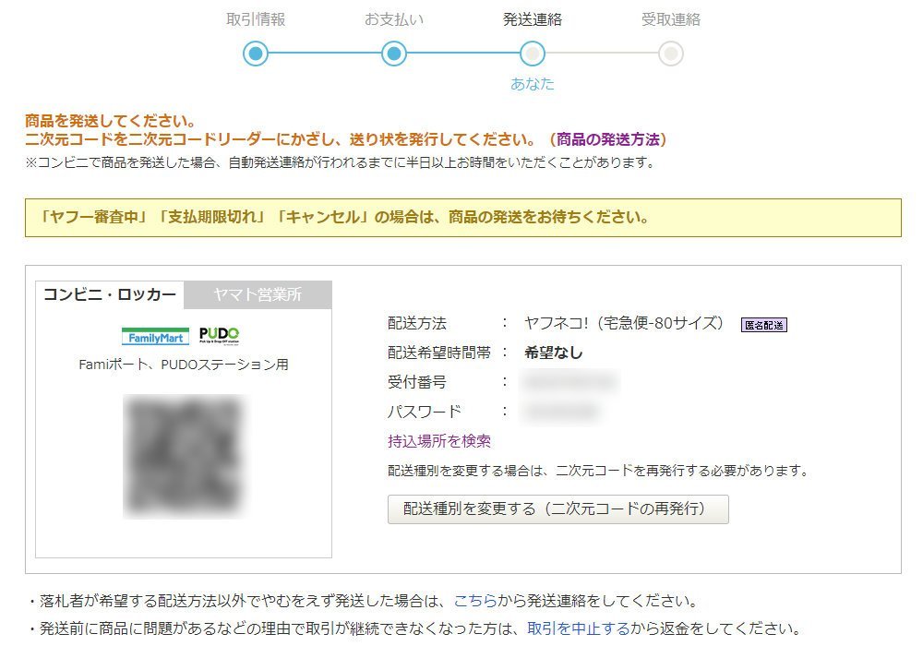Screen dimensions: 923x646
Task: Click the 配送方法 label
Action: (417, 323)
